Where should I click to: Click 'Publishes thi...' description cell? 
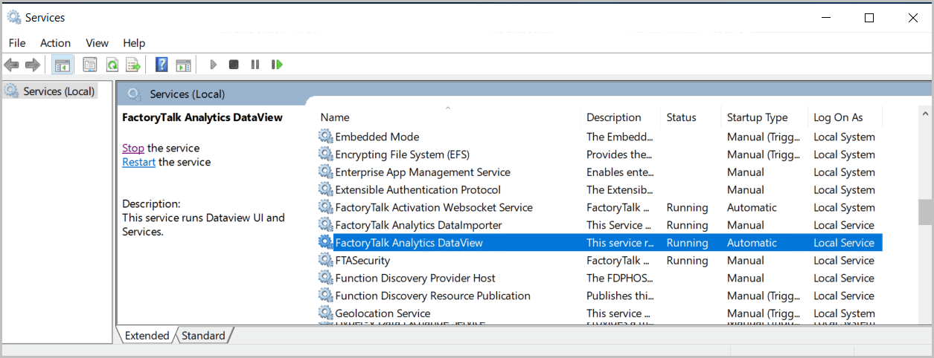619,296
